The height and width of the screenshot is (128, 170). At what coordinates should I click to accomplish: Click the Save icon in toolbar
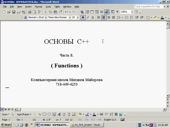(x=14, y=12)
